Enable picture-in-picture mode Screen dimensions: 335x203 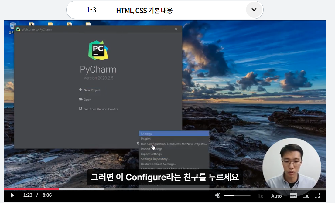306,195
